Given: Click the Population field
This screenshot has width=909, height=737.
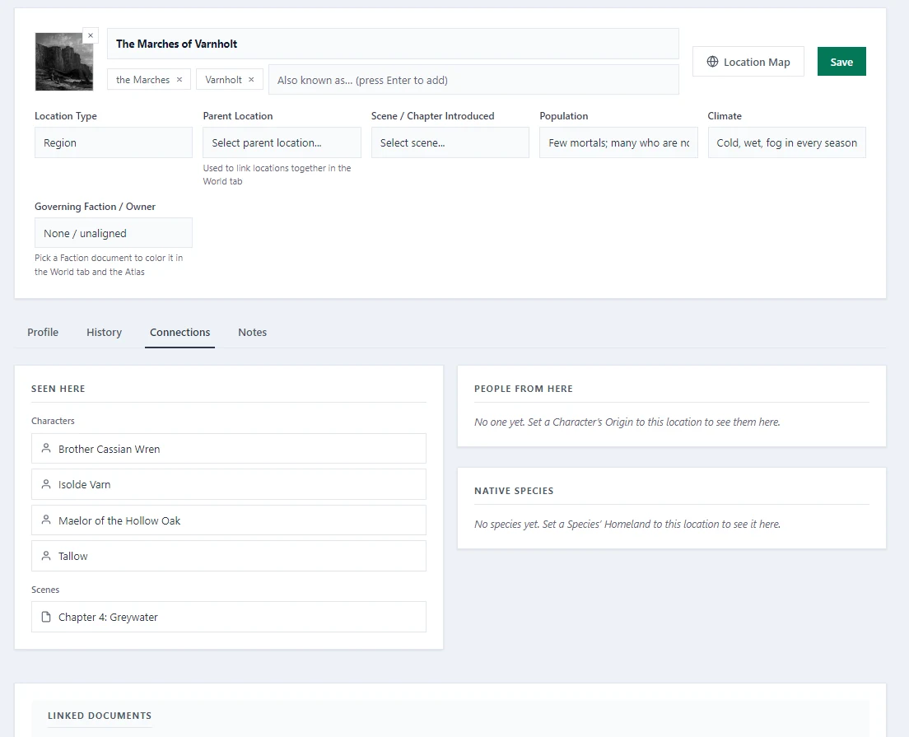Looking at the screenshot, I should 618,142.
